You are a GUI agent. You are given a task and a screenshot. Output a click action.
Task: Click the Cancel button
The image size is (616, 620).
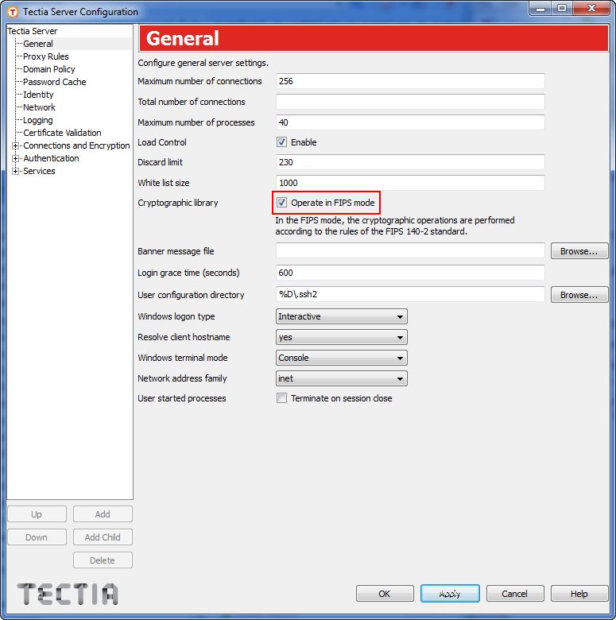(x=515, y=594)
